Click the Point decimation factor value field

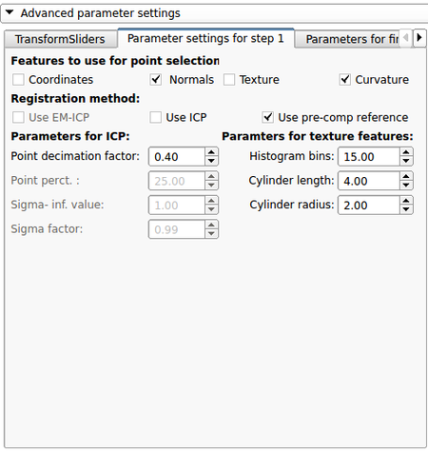point(177,157)
